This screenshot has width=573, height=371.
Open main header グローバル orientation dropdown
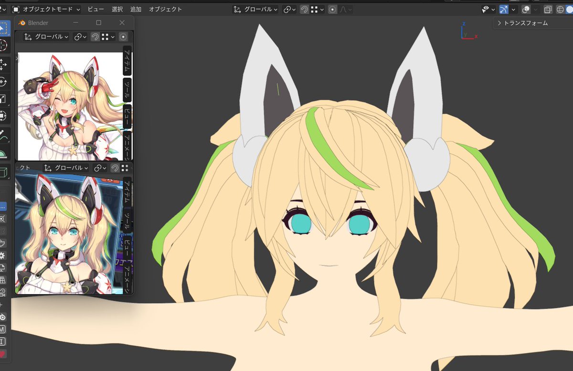255,9
